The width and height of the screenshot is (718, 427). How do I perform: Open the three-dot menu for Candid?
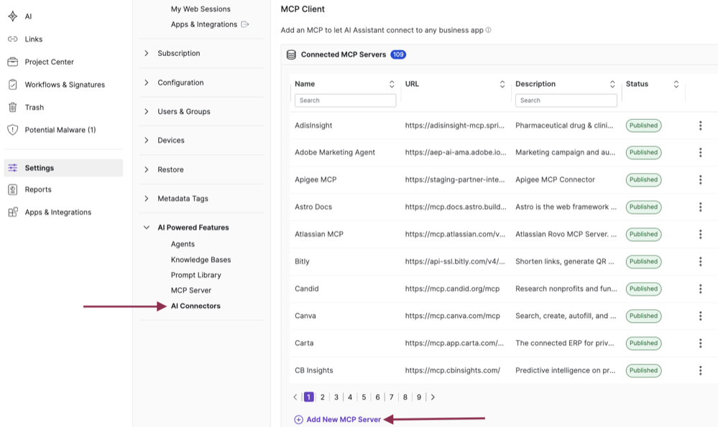(x=700, y=288)
